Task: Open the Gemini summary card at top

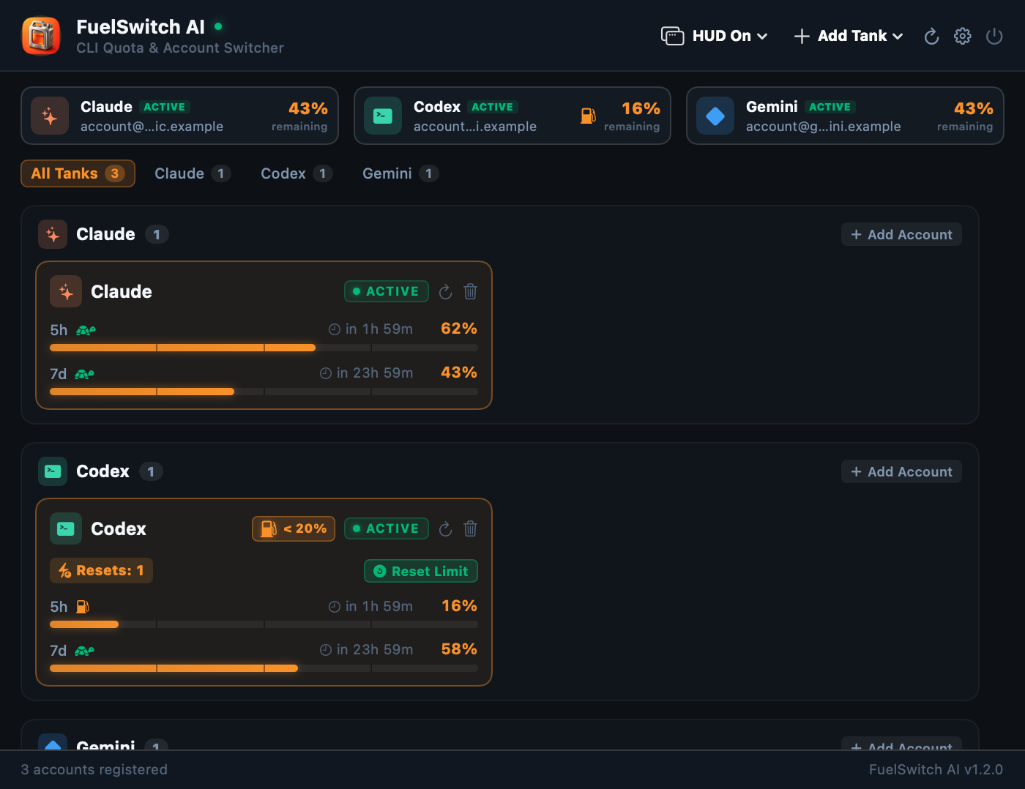Action: [845, 116]
